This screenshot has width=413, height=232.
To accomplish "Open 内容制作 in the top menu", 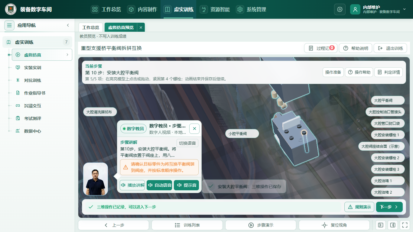I will [142, 9].
